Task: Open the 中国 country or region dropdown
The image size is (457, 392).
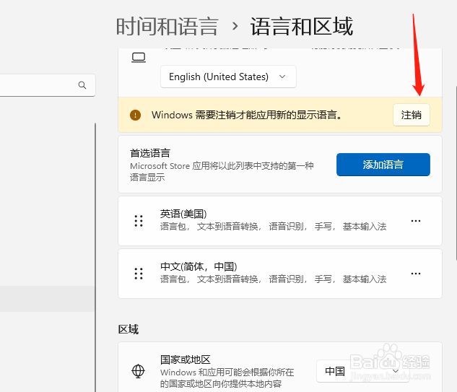Action: 362,371
